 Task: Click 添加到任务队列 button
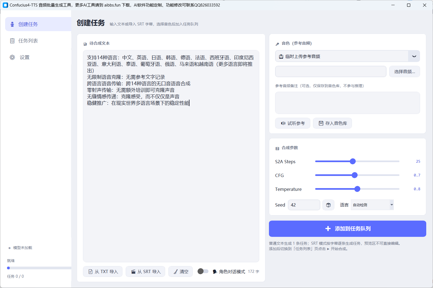point(348,229)
